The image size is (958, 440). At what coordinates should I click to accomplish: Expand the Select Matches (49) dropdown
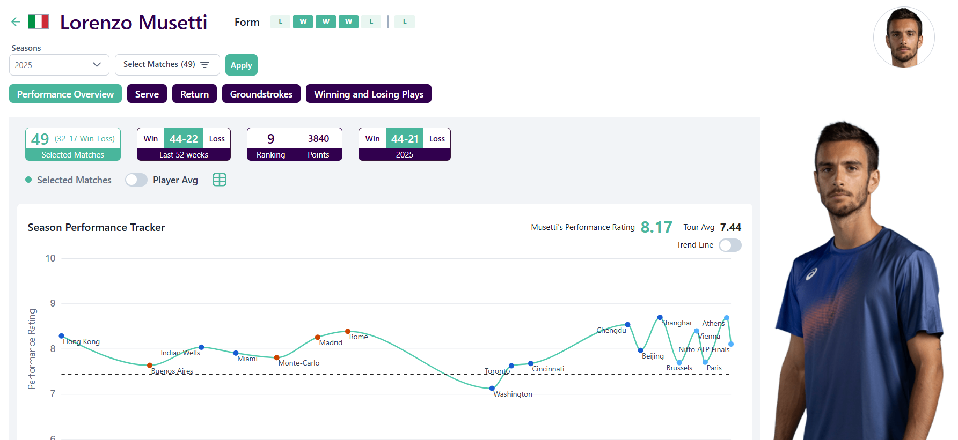coord(167,65)
